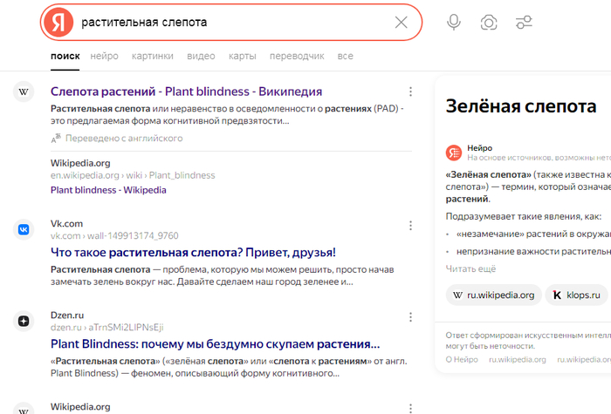Open three-dot menu for Vk.com result
Screen dimensions: 611x414
pyautogui.click(x=410, y=226)
